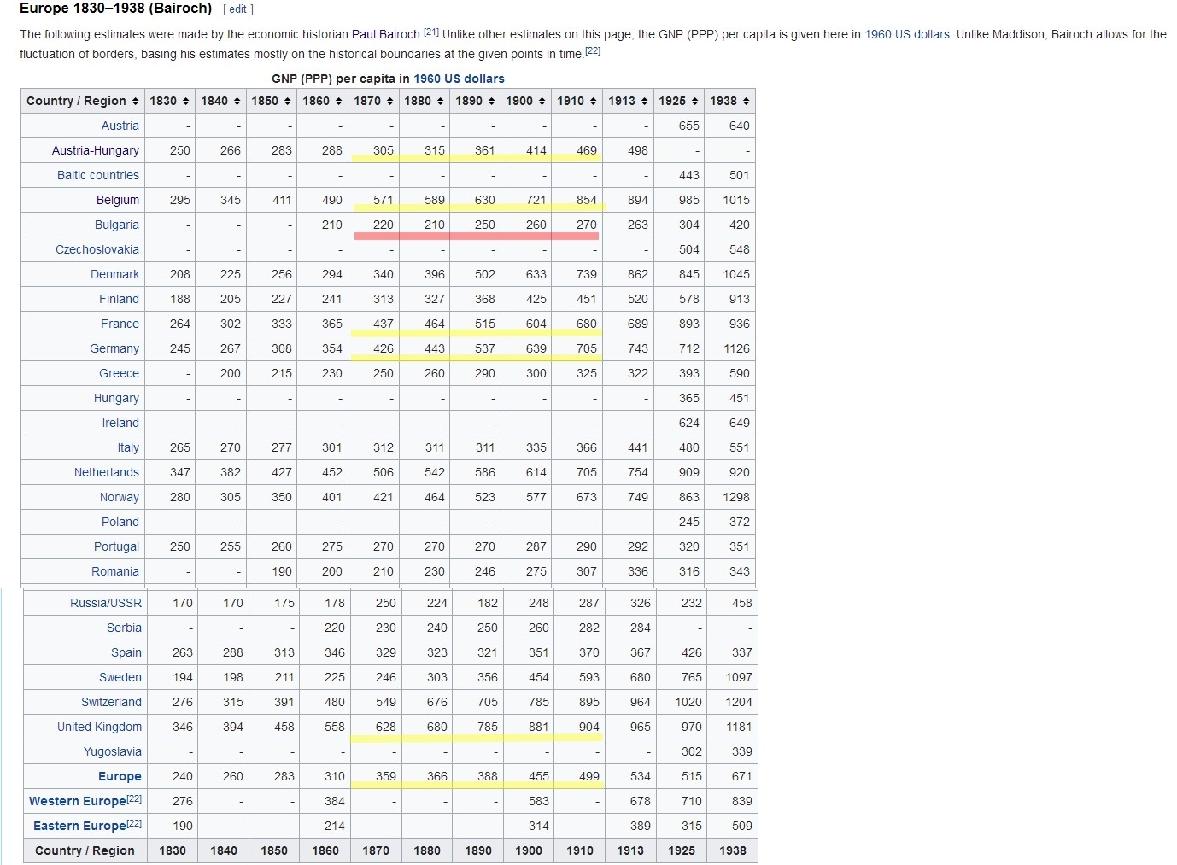The height and width of the screenshot is (865, 1177).
Task: Click 1960 US dollars in table caption
Action: point(459,79)
